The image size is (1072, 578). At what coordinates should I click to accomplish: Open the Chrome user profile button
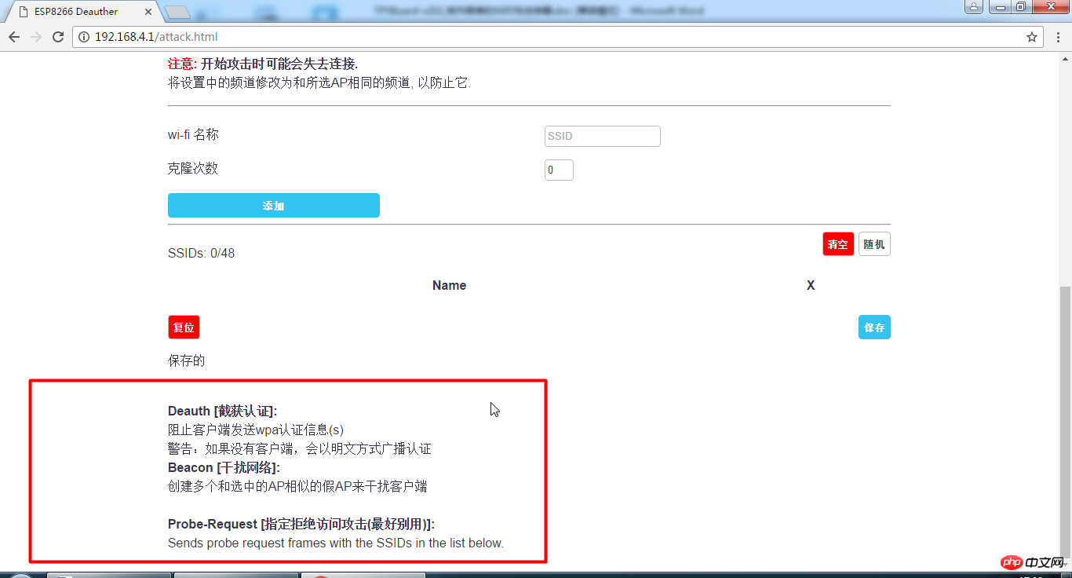974,7
